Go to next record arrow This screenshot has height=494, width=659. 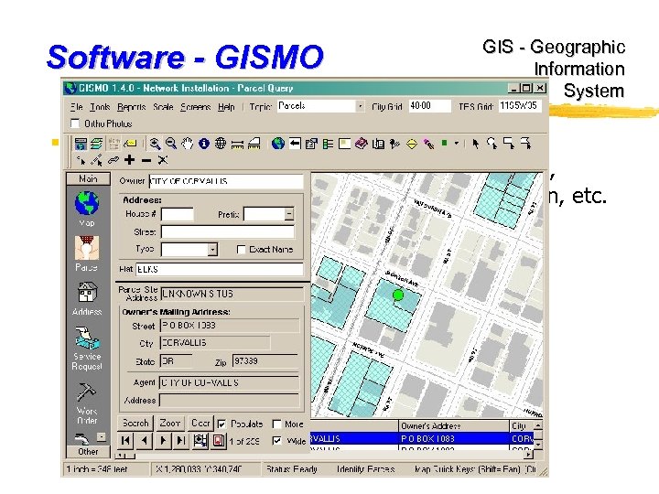[163, 441]
